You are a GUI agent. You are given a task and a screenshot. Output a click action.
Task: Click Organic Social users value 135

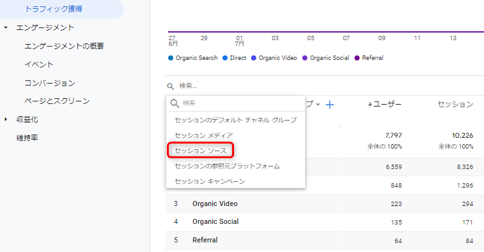(x=396, y=223)
